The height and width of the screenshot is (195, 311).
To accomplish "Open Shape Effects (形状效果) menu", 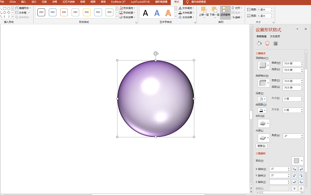I will 128,17.
